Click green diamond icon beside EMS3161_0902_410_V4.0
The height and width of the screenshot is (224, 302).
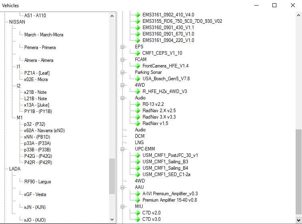click(x=137, y=15)
